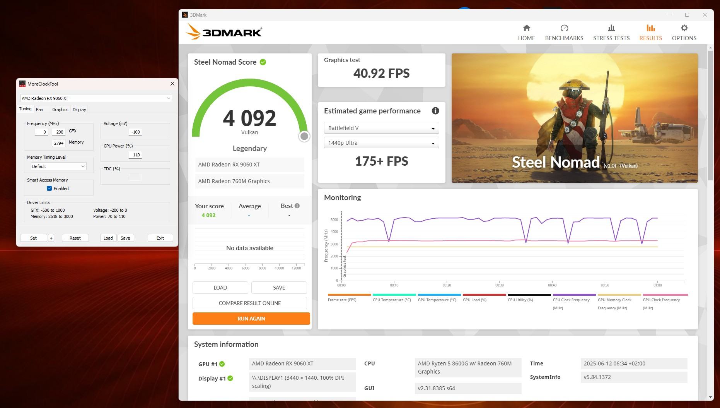The width and height of the screenshot is (720, 408).
Task: Click the 3DMark logo
Action: coord(224,32)
